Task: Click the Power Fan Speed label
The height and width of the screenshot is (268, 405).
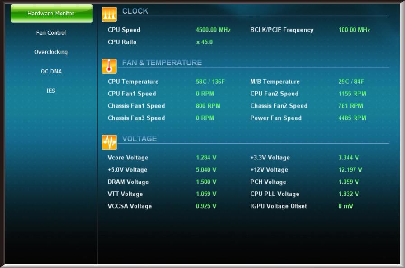Action: [276, 118]
